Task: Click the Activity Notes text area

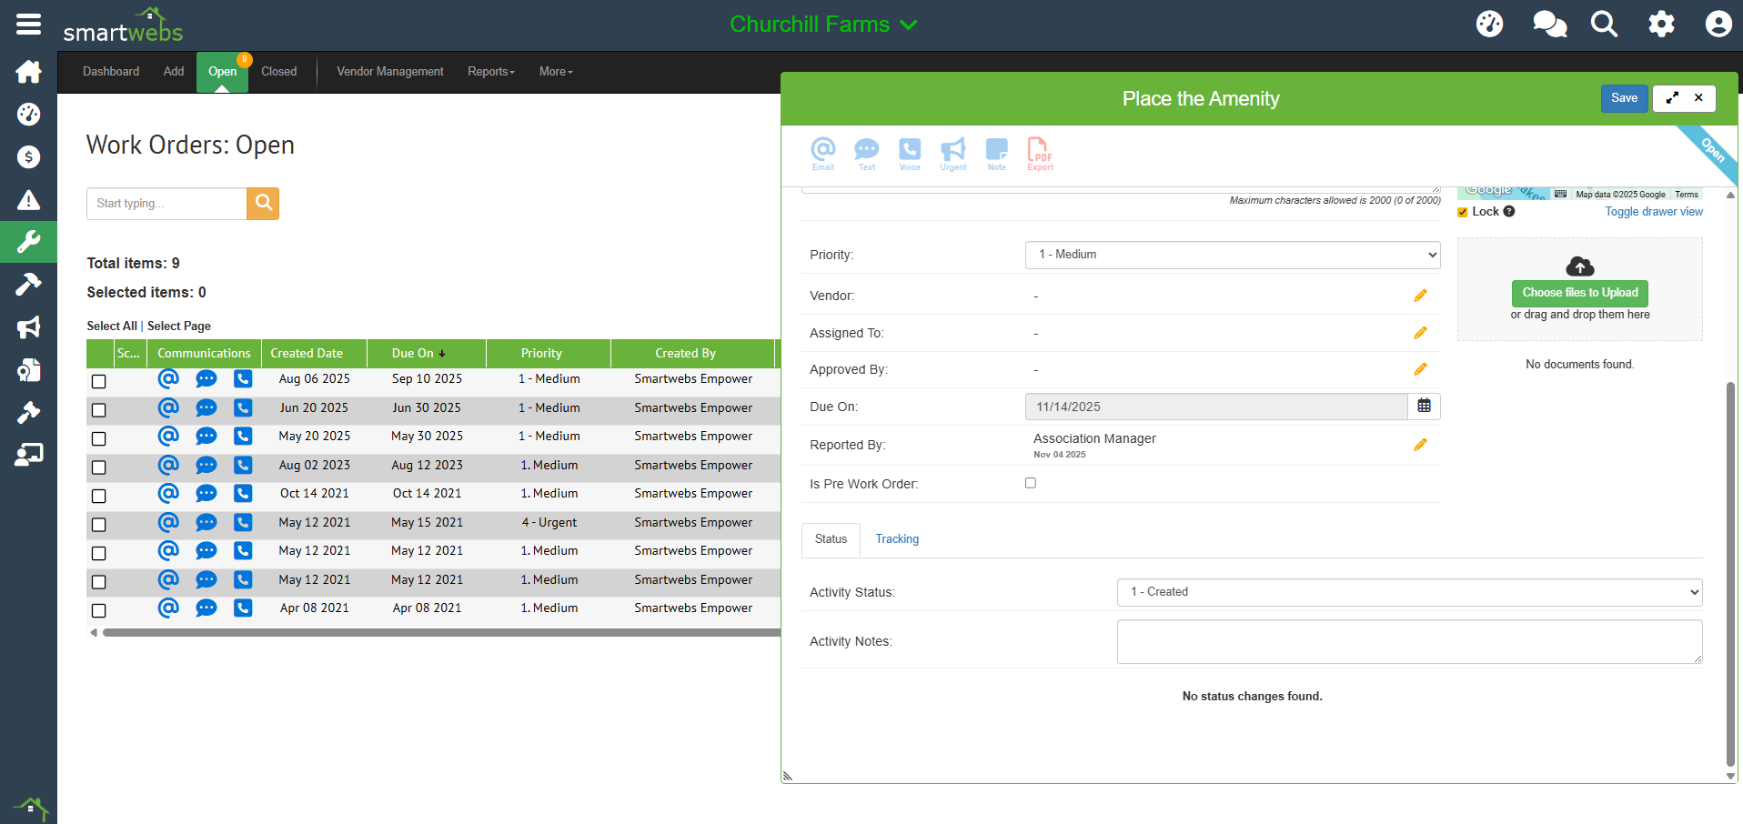Action: pos(1408,641)
